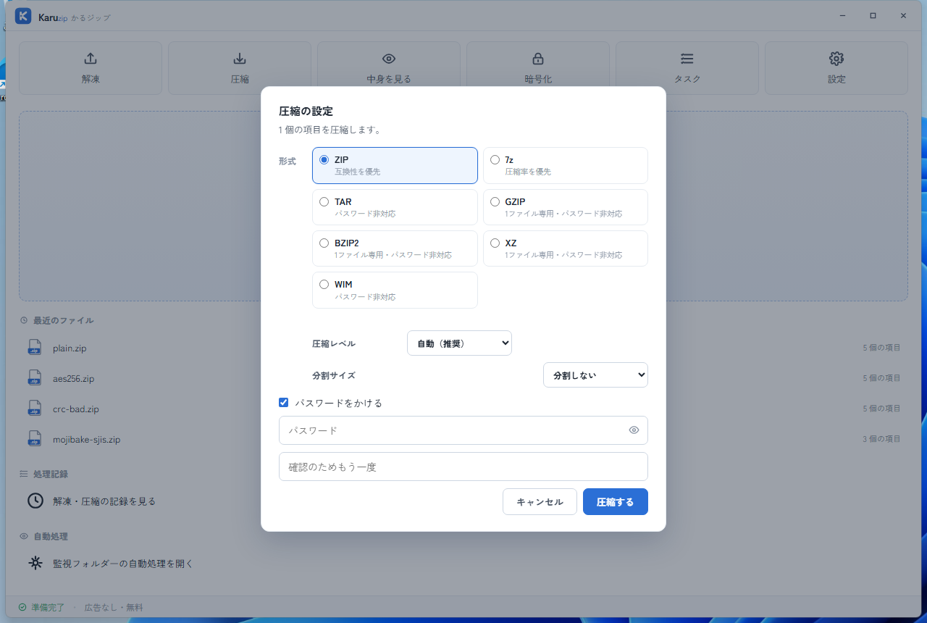Click the 広告なし・無料 status bar text
This screenshot has height=623, width=927.
tap(114, 608)
